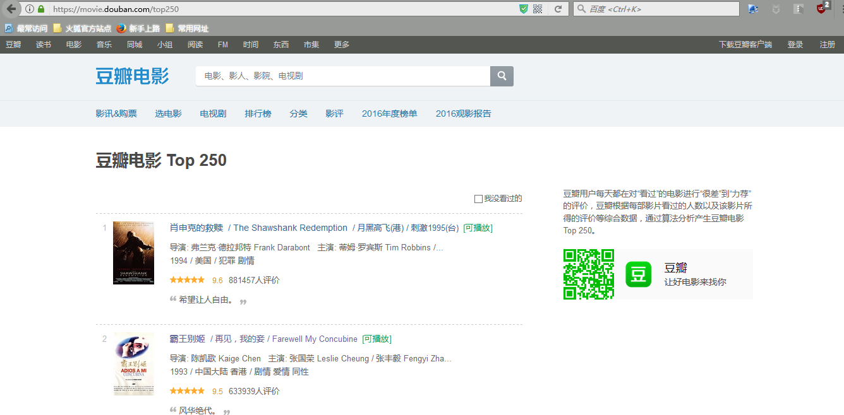
Task: Open the 火狐官方站点 bookmark folder
Action: tap(82, 28)
